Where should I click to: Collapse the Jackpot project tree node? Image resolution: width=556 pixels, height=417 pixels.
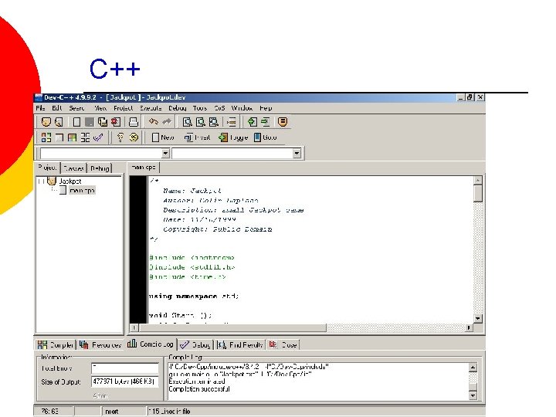click(x=41, y=181)
